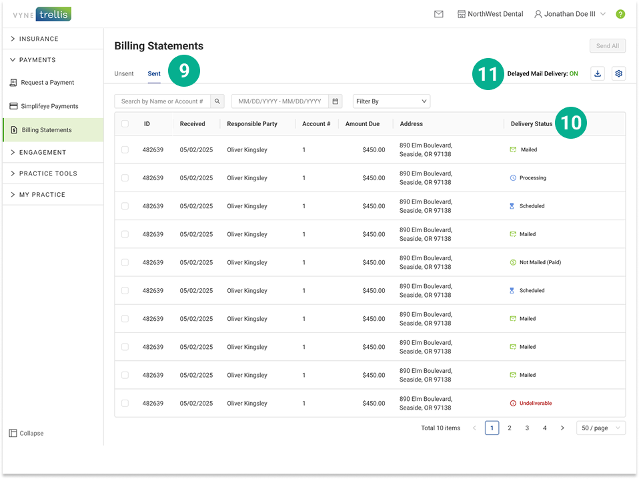Image resolution: width=639 pixels, height=479 pixels.
Task: Open the Filter By dropdown
Action: click(x=392, y=101)
